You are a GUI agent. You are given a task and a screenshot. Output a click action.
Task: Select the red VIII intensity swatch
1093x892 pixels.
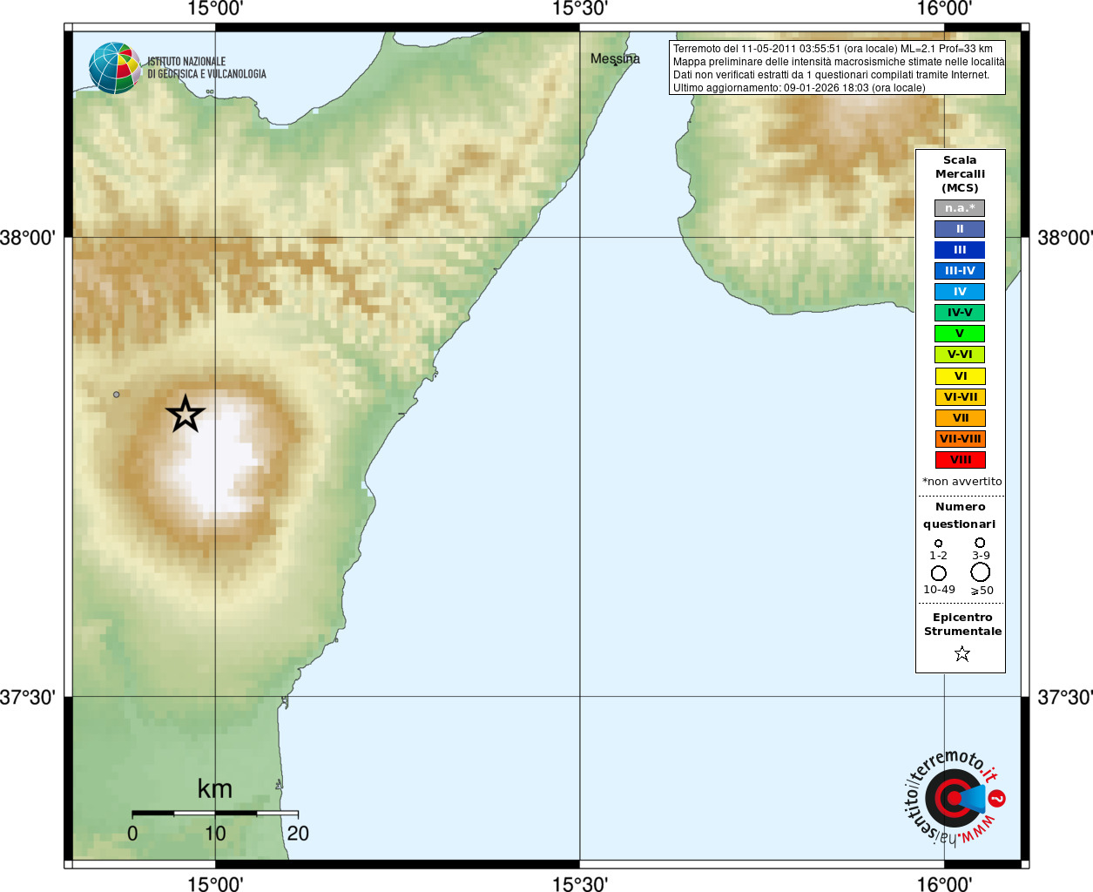(x=960, y=460)
